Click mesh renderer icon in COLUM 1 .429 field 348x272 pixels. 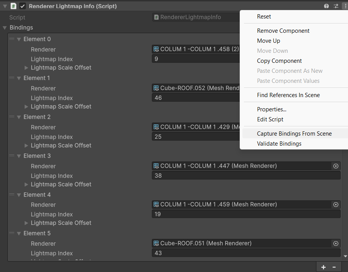click(156, 127)
